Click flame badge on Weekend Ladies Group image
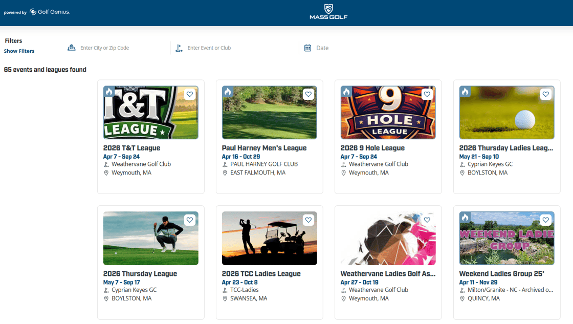This screenshot has width=573, height=324. (x=465, y=218)
